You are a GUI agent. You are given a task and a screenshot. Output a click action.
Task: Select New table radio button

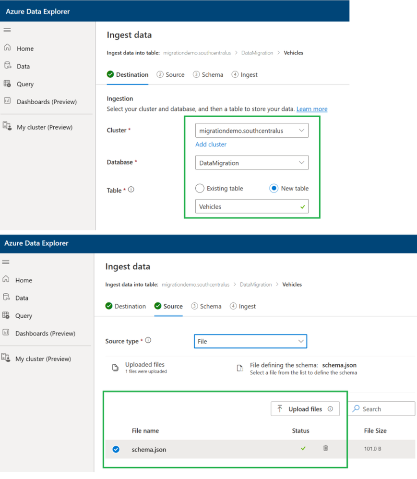274,188
